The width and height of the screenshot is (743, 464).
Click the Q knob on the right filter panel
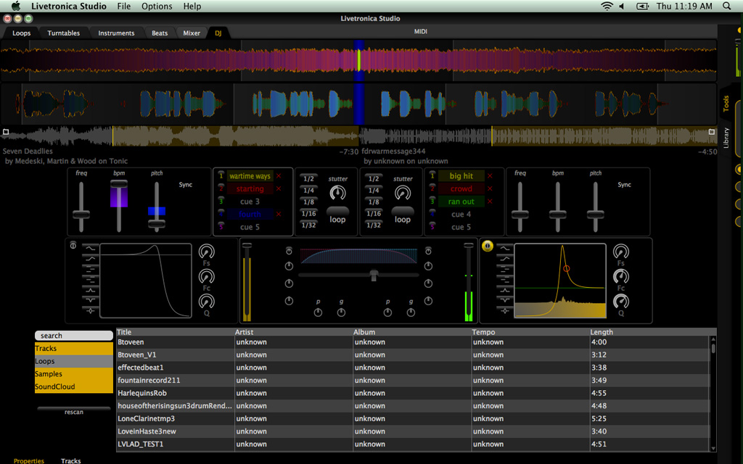pyautogui.click(x=620, y=301)
